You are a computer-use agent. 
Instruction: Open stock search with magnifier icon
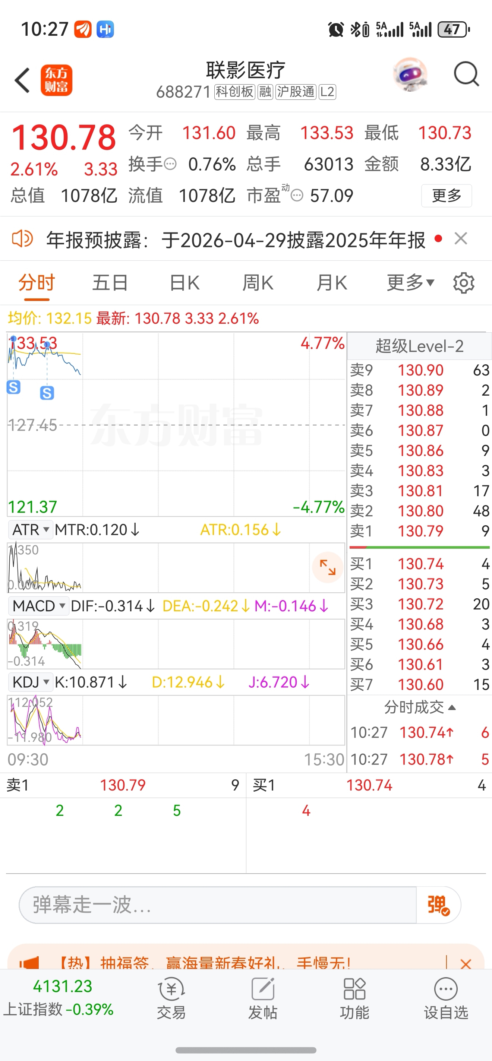(466, 75)
